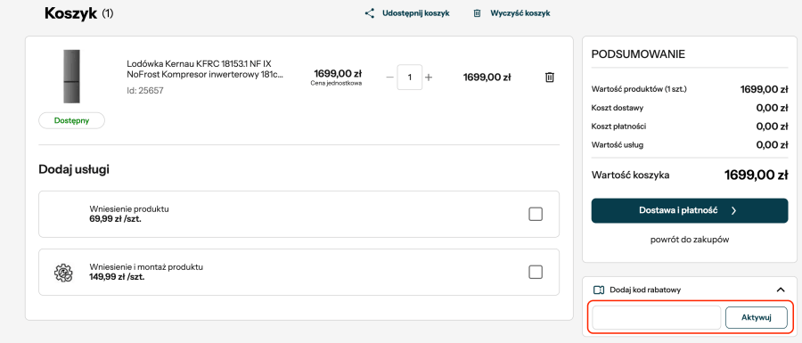The image size is (802, 343).
Task: Increase quantity with the plus icon
Action: pyautogui.click(x=429, y=78)
